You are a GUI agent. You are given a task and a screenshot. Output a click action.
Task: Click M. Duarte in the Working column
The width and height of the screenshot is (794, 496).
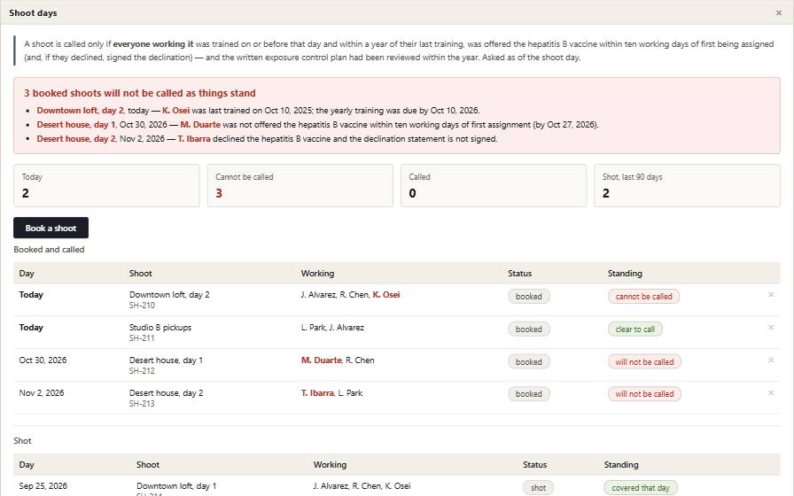click(321, 360)
